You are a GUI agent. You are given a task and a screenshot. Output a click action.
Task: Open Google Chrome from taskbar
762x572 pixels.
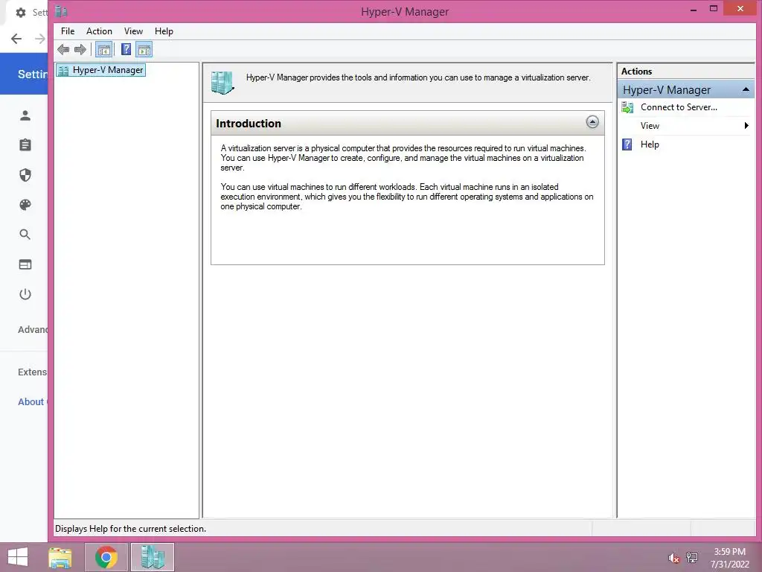tap(106, 557)
